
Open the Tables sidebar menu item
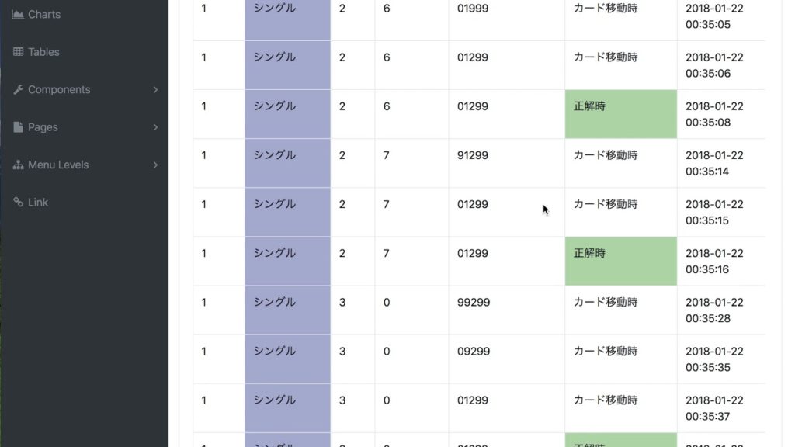(43, 52)
